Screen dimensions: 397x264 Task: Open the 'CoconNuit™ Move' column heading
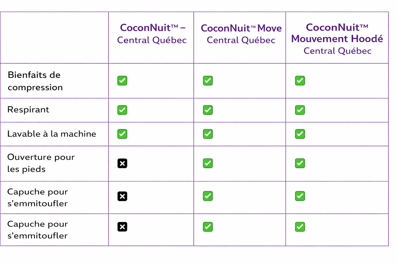pos(241,34)
